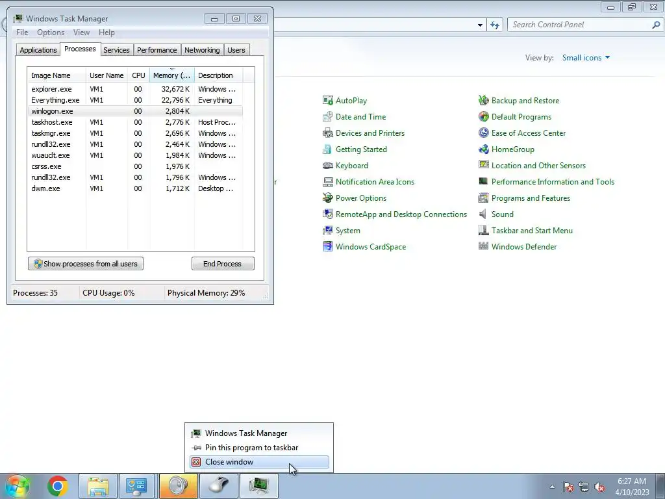Open the Help menu in Task Manager

[107, 32]
